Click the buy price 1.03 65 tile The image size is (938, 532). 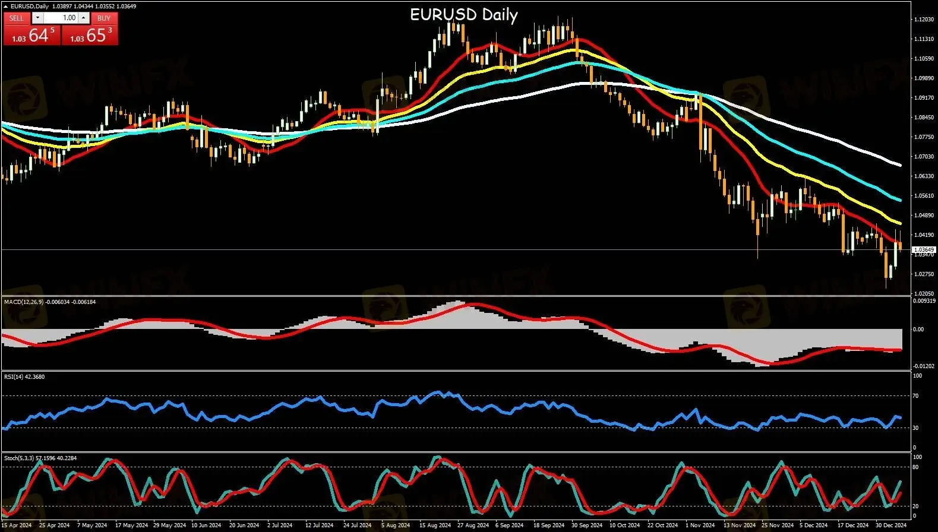[90, 36]
